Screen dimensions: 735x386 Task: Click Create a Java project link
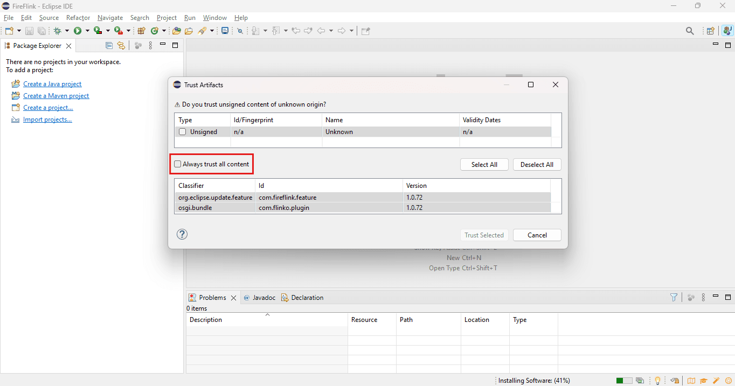coord(52,84)
